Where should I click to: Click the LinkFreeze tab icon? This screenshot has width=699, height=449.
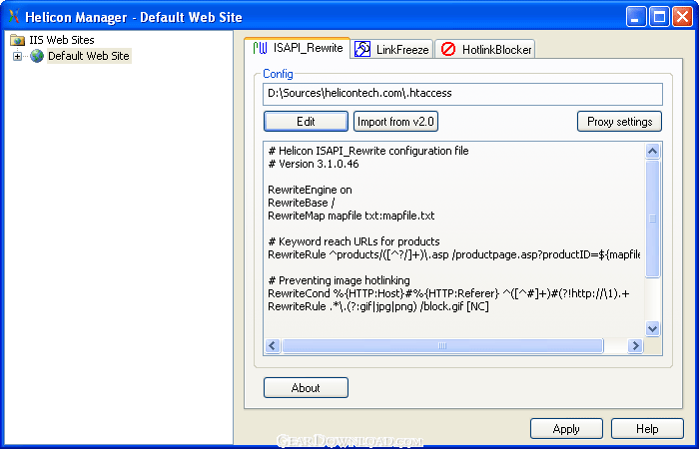(362, 49)
